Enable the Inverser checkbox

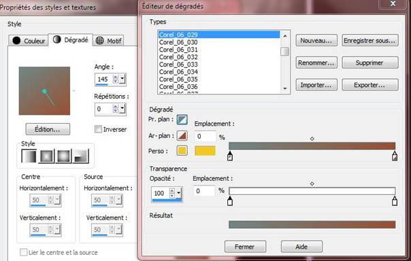pos(98,129)
